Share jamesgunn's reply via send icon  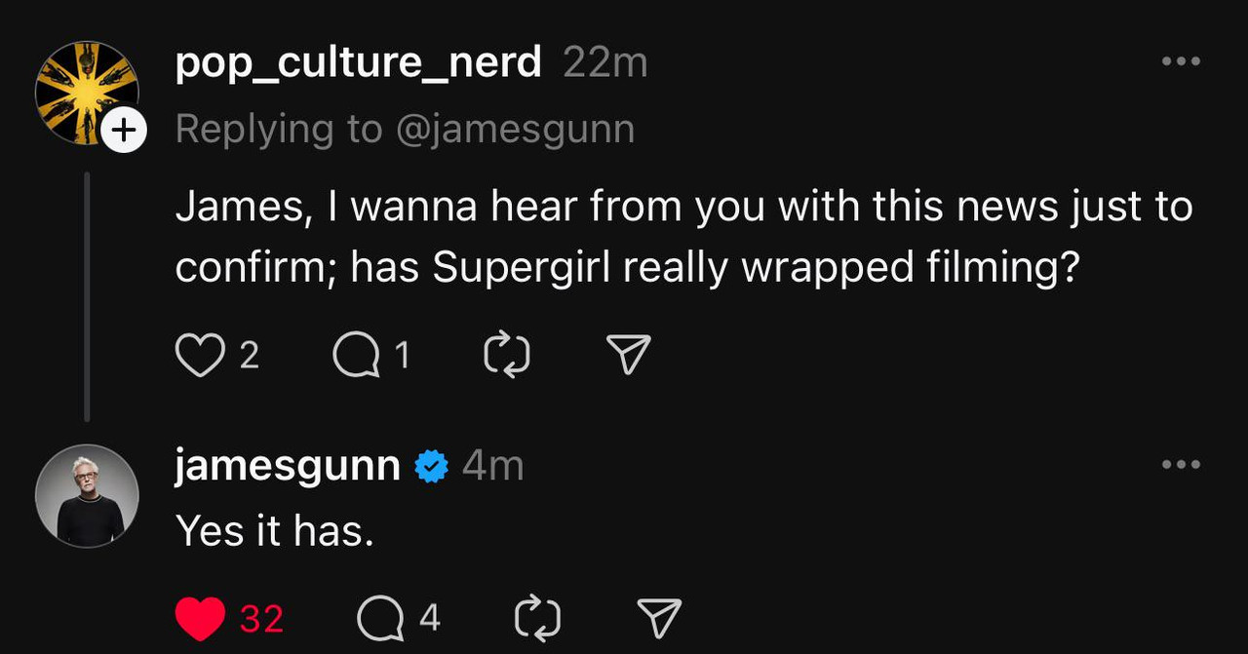pos(658,618)
